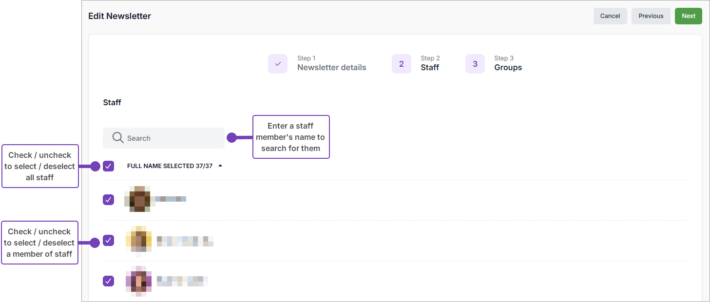
Task: Uncheck the second staff member's checkbox
Action: [108, 241]
